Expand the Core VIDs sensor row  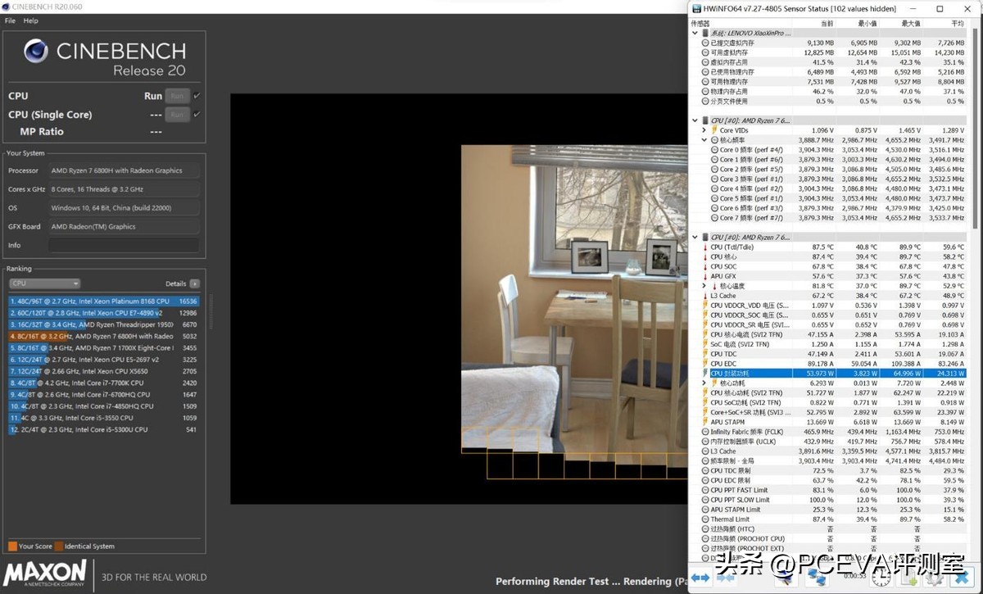click(x=704, y=130)
